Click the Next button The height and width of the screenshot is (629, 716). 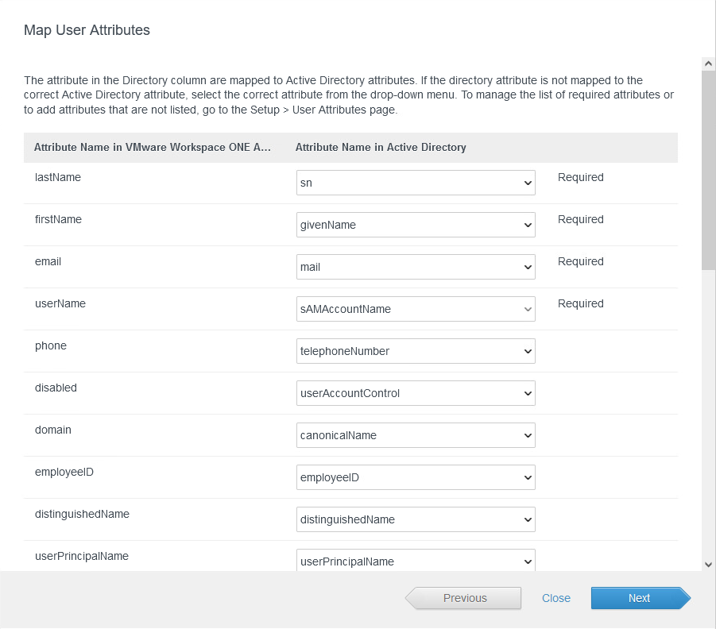click(x=639, y=599)
